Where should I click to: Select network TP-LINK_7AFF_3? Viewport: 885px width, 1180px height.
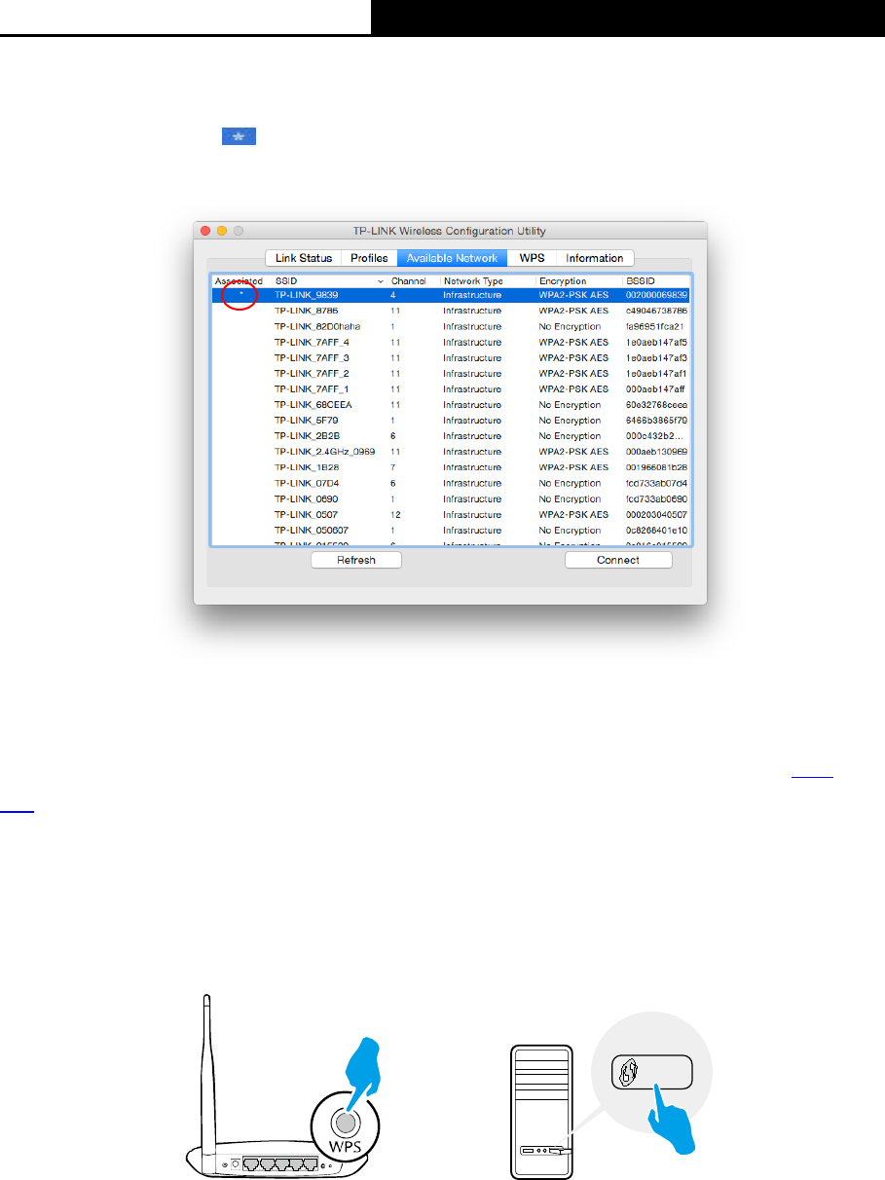point(451,357)
